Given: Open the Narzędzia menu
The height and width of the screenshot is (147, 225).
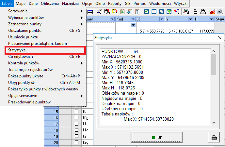Looking at the screenshot, I should pyautogui.click(x=70, y=4).
